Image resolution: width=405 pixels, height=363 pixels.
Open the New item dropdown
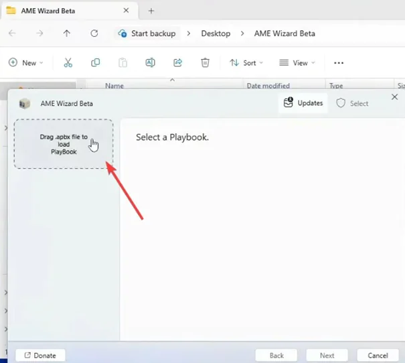(x=26, y=63)
